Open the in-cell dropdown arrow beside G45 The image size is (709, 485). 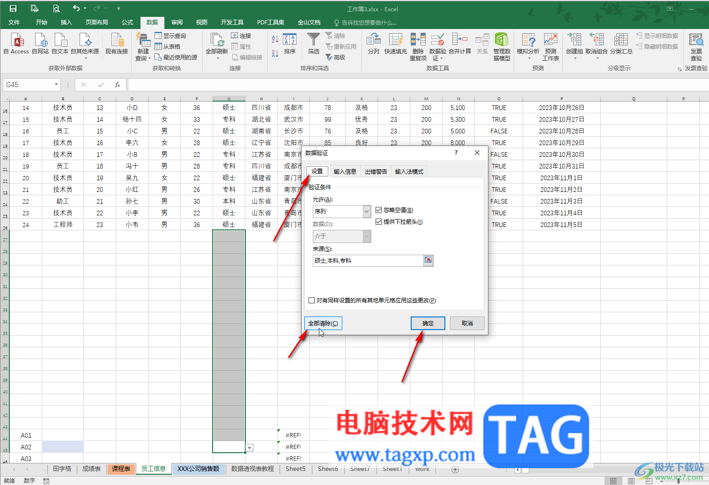[x=250, y=448]
